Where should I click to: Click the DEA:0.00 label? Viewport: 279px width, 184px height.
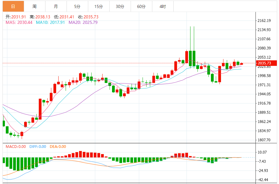tap(58, 147)
